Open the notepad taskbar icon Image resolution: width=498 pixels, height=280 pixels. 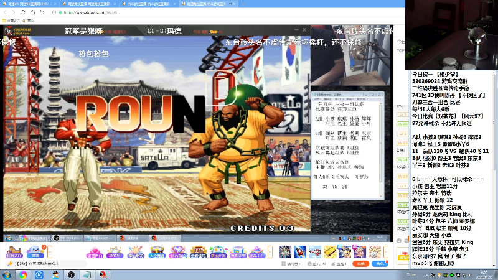pyautogui.click(x=87, y=274)
